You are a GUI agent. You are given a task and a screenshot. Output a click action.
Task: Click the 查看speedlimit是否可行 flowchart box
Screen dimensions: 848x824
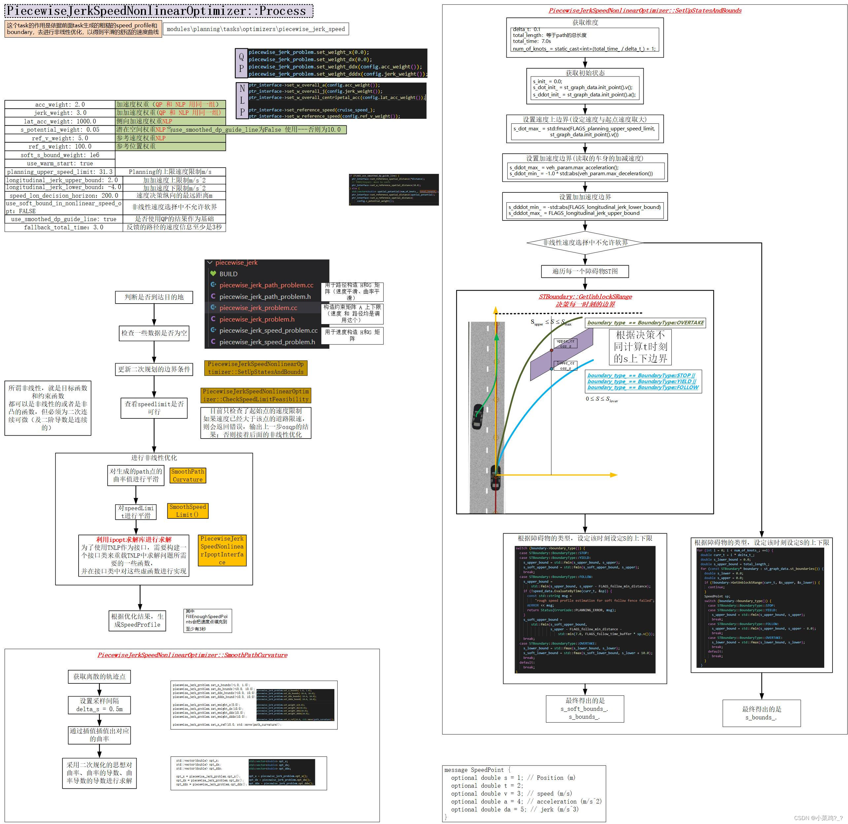[x=154, y=408]
